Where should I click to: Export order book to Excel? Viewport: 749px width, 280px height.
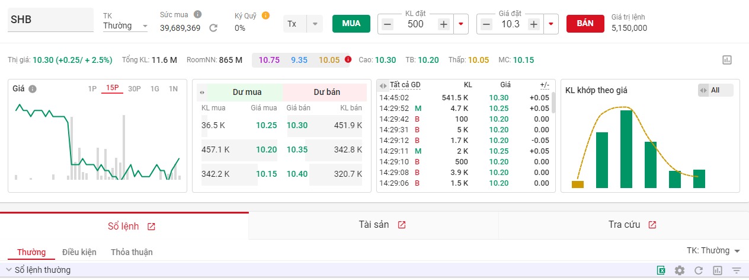pos(661,271)
